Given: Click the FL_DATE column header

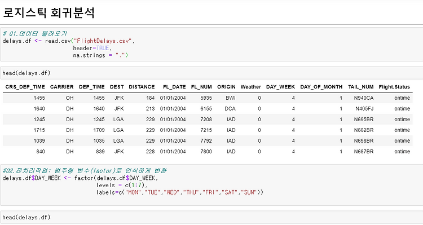Looking at the screenshot, I should [x=174, y=87].
